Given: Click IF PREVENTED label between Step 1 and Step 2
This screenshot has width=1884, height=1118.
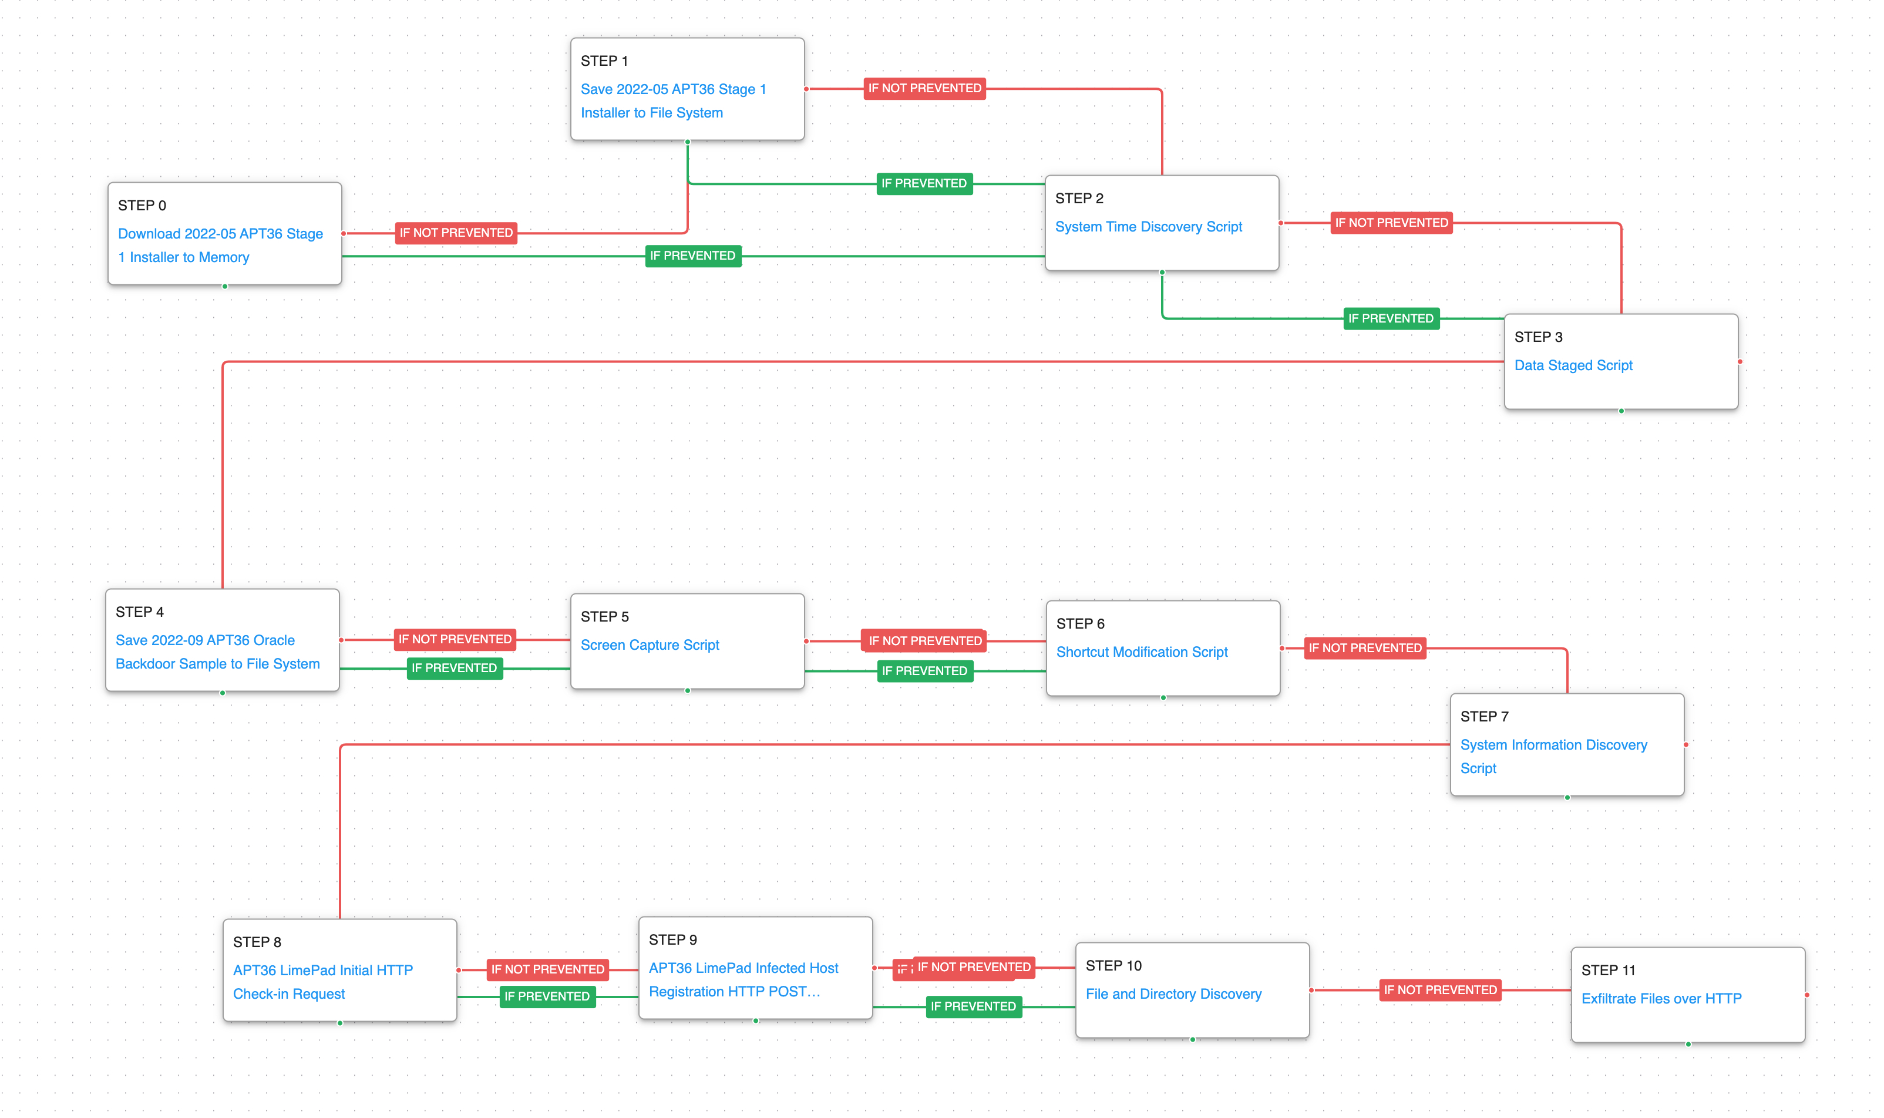Looking at the screenshot, I should pos(923,184).
